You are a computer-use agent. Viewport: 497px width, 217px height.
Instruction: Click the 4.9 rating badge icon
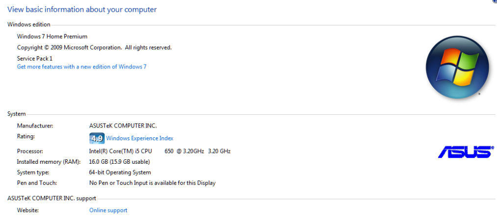97,138
